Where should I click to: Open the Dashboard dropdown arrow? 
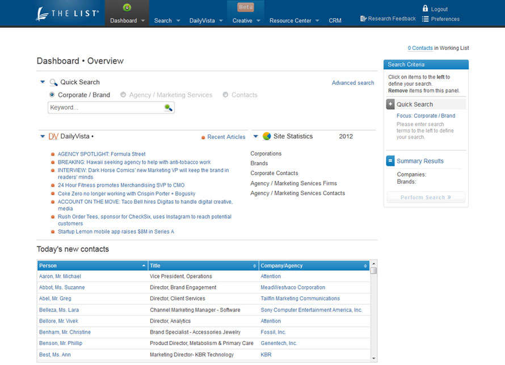coord(143,20)
